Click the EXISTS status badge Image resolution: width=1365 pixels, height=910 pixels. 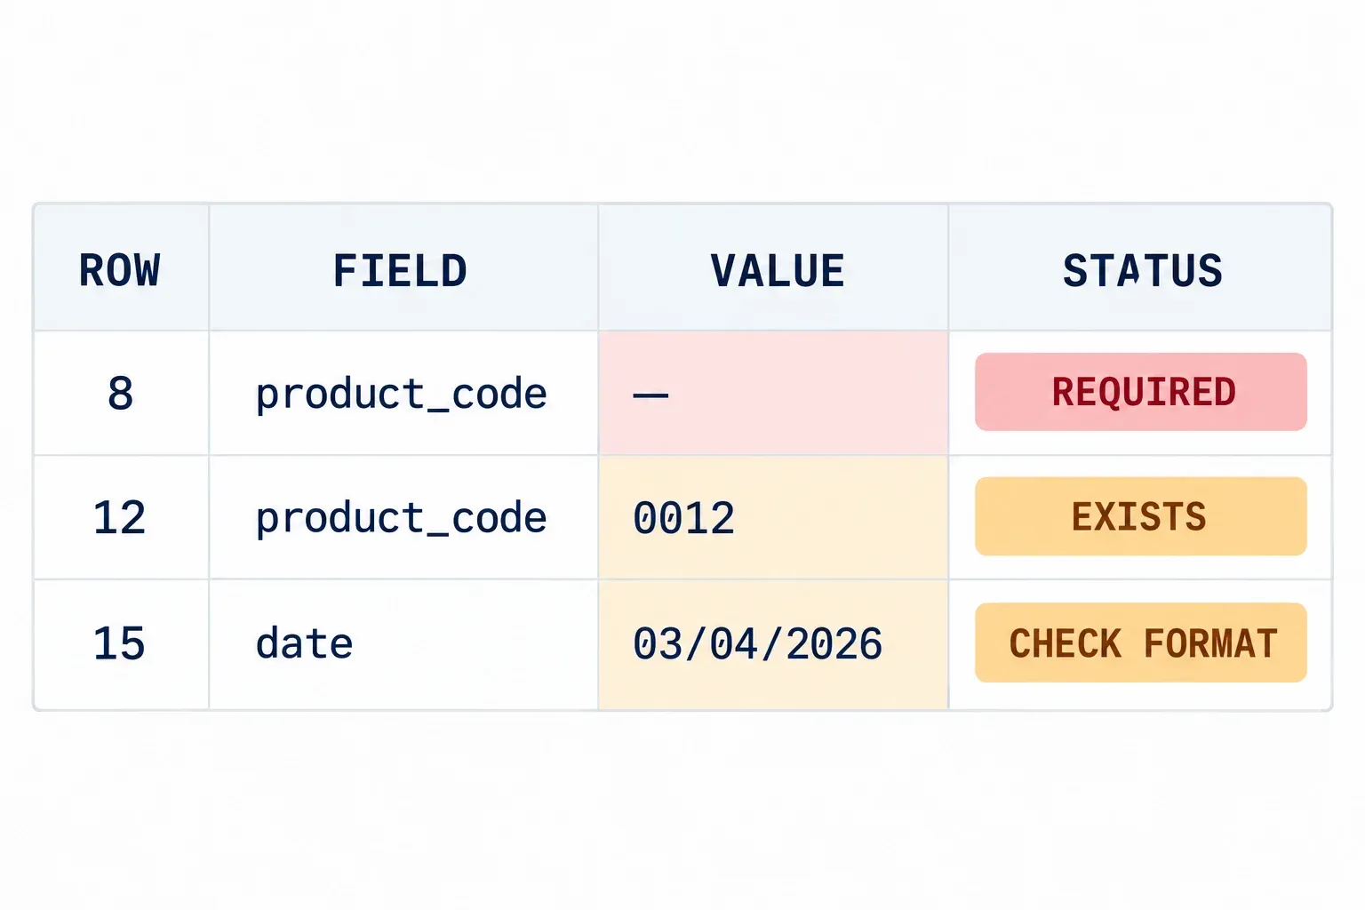(1141, 516)
